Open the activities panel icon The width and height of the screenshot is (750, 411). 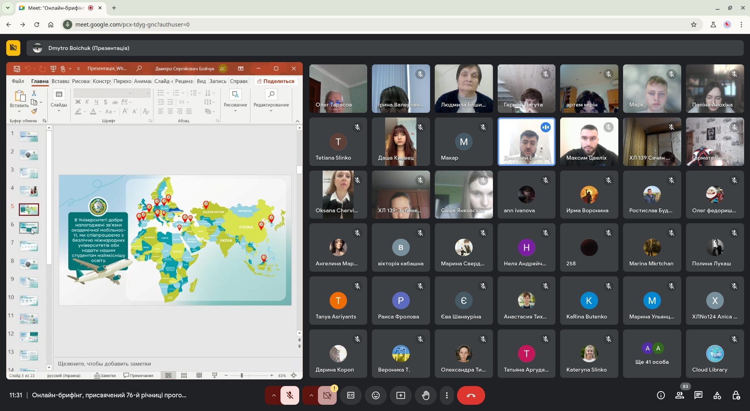pos(717,395)
